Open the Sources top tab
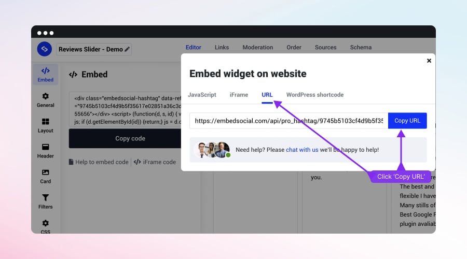 325,47
